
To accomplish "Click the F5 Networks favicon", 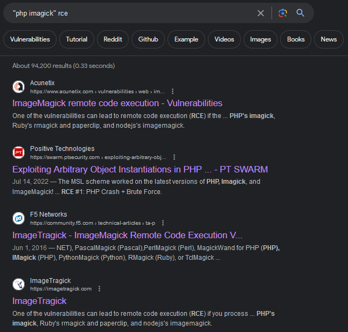I will [19, 218].
